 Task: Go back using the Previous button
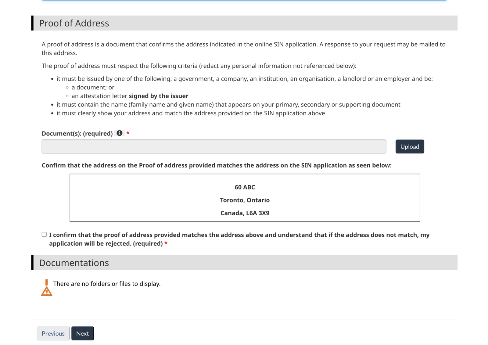click(53, 333)
